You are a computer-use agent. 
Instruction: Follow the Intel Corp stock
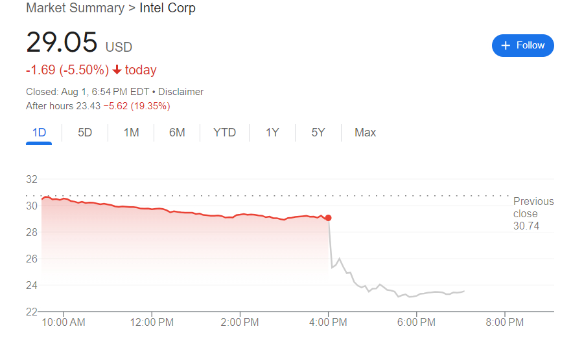(x=522, y=45)
